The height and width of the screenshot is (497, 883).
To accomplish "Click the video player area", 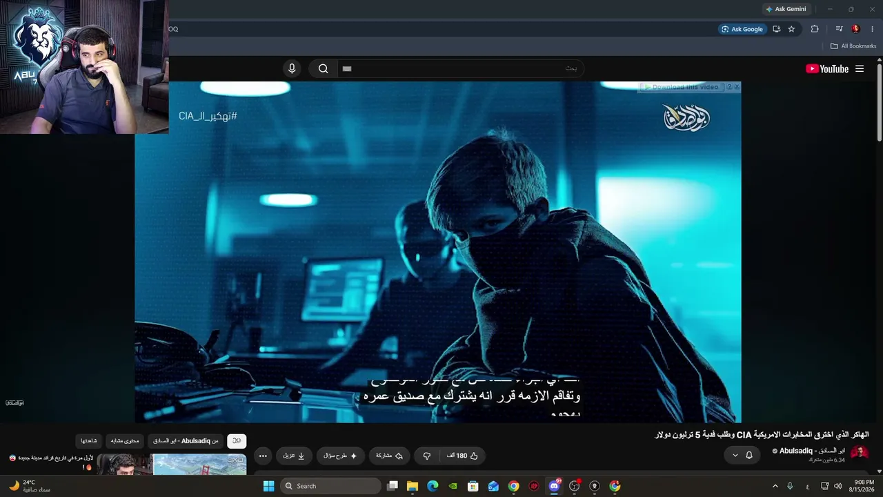I will [x=438, y=252].
